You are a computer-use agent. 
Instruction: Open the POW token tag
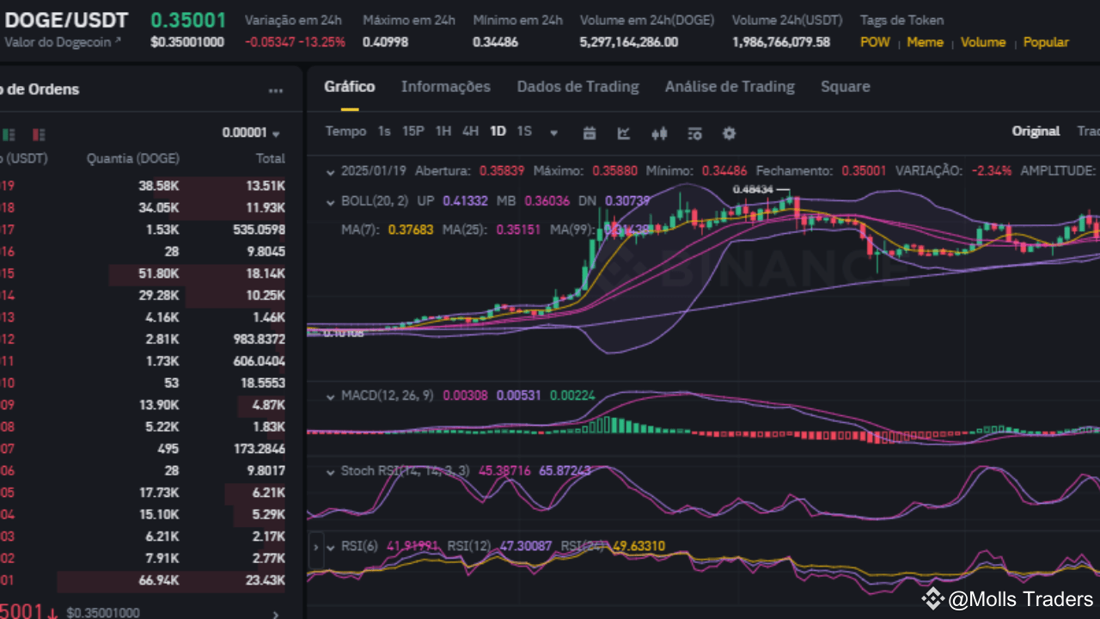pos(875,42)
